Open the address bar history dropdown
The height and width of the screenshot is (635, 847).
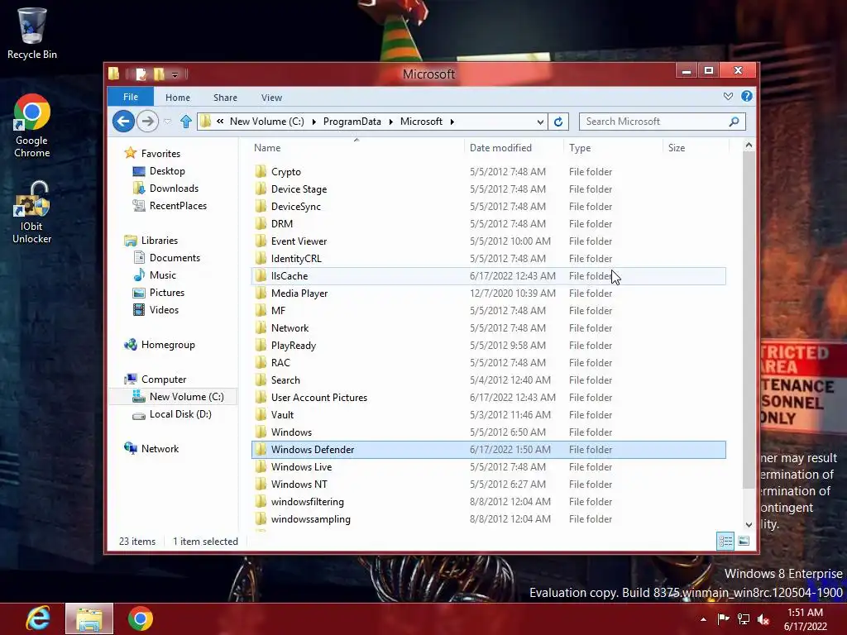pyautogui.click(x=540, y=122)
